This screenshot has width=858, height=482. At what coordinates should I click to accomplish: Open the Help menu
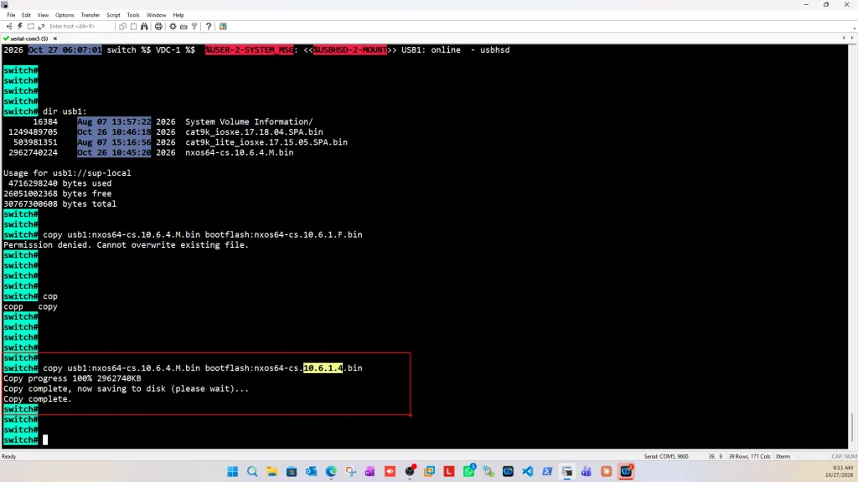point(178,15)
